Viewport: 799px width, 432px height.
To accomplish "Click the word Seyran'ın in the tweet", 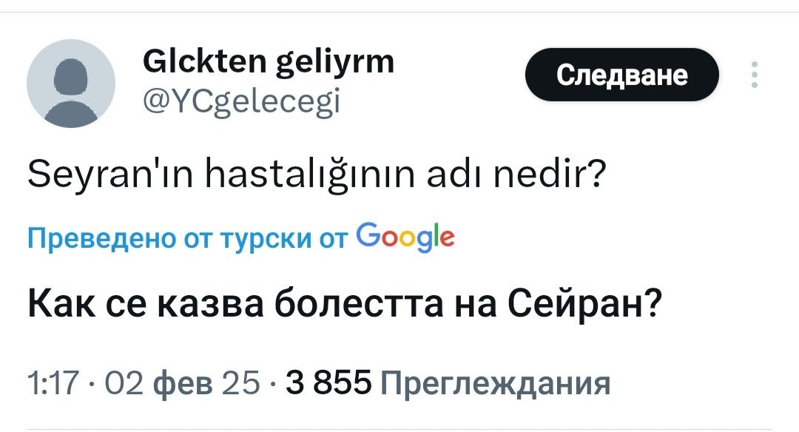I will coord(110,175).
